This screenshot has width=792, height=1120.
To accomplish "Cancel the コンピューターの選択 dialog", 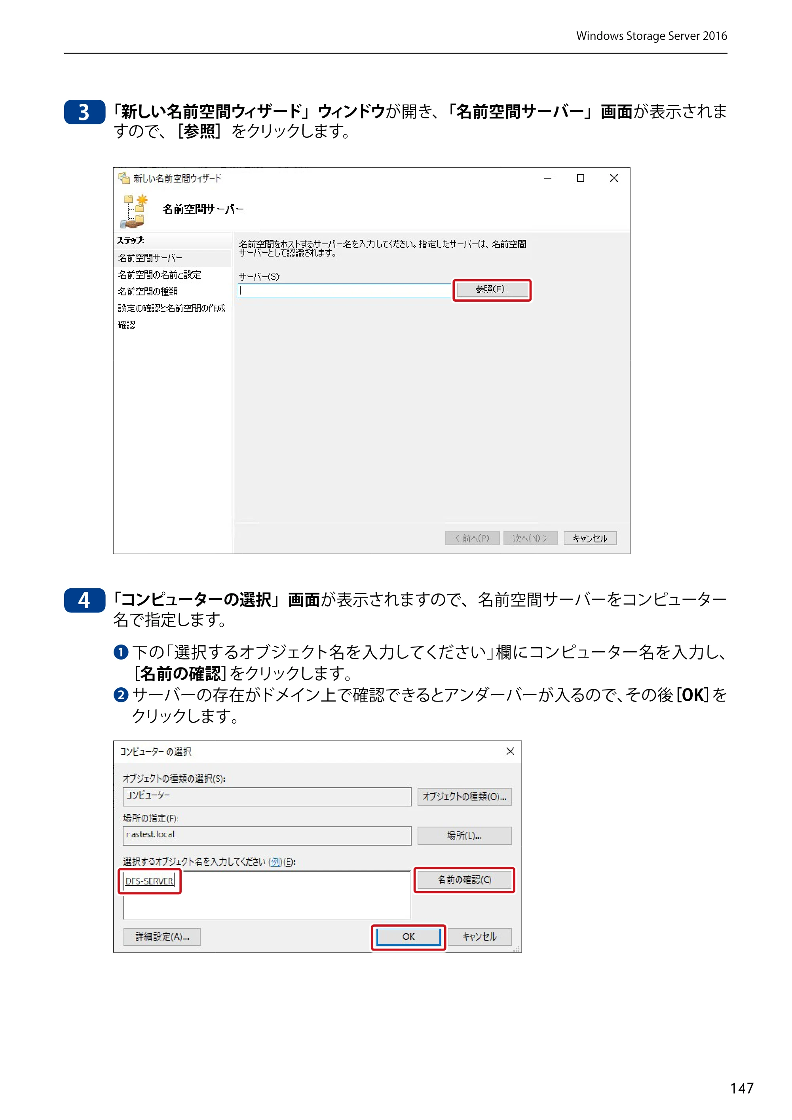I will pyautogui.click(x=479, y=937).
